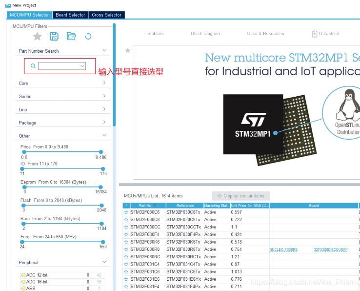The image size is (360, 291).
Task: Click Display similar items button
Action: pos(240,196)
